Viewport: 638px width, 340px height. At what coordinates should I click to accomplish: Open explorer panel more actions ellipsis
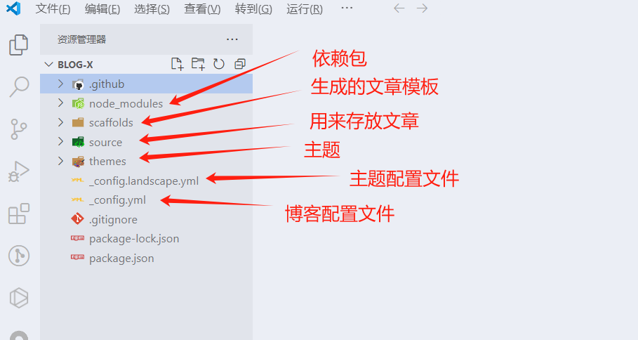(x=232, y=39)
